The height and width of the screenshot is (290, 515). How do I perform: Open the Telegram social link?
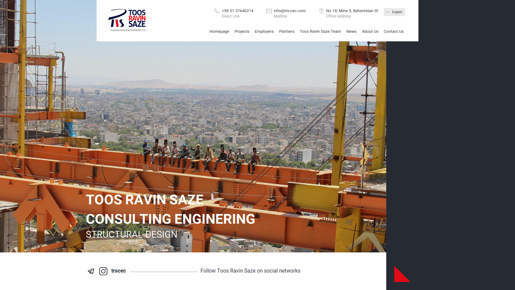coord(91,271)
